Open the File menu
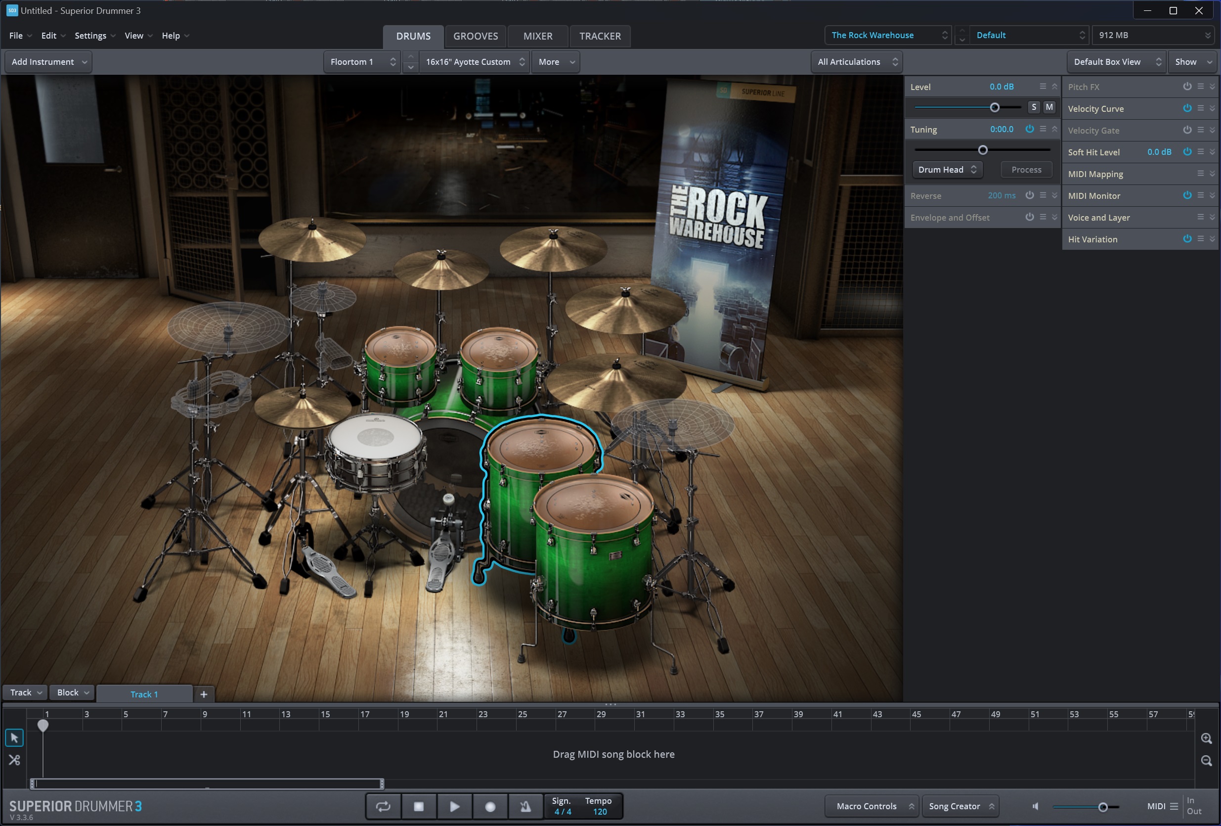The width and height of the screenshot is (1221, 826). (20, 36)
